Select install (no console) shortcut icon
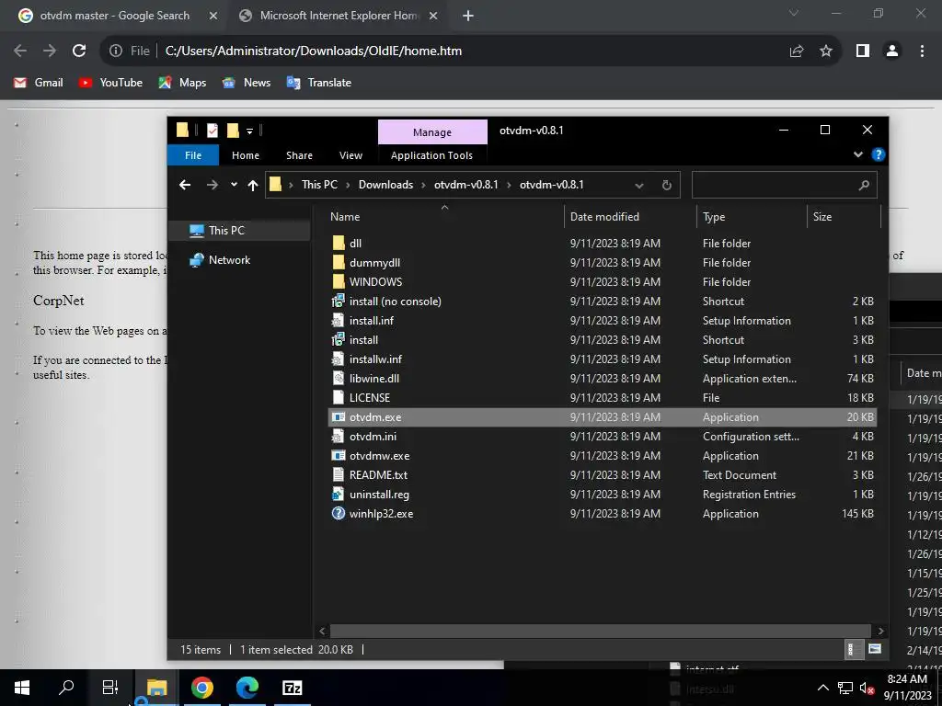This screenshot has width=942, height=706. [339, 301]
